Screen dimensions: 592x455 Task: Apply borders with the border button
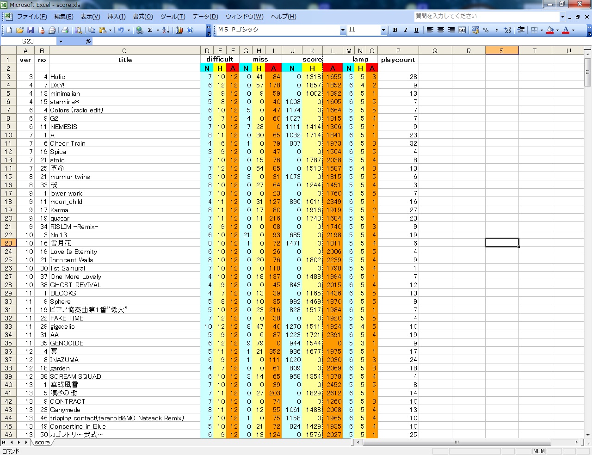coord(534,30)
